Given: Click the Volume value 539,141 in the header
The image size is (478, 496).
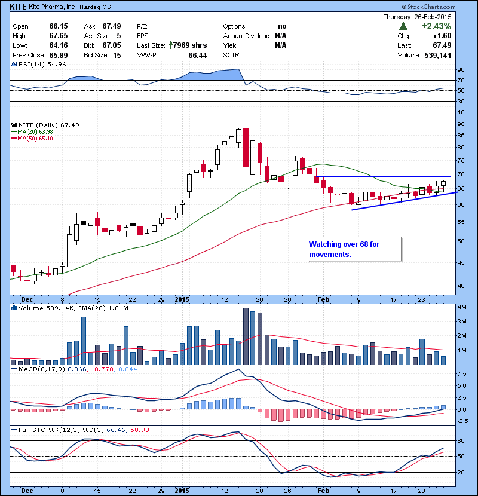Looking at the screenshot, I should pyautogui.click(x=438, y=55).
